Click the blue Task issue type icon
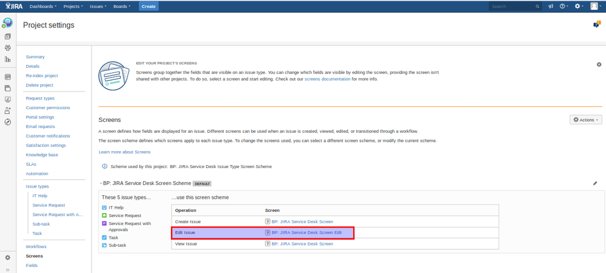The image size is (606, 273). pyautogui.click(x=104, y=237)
